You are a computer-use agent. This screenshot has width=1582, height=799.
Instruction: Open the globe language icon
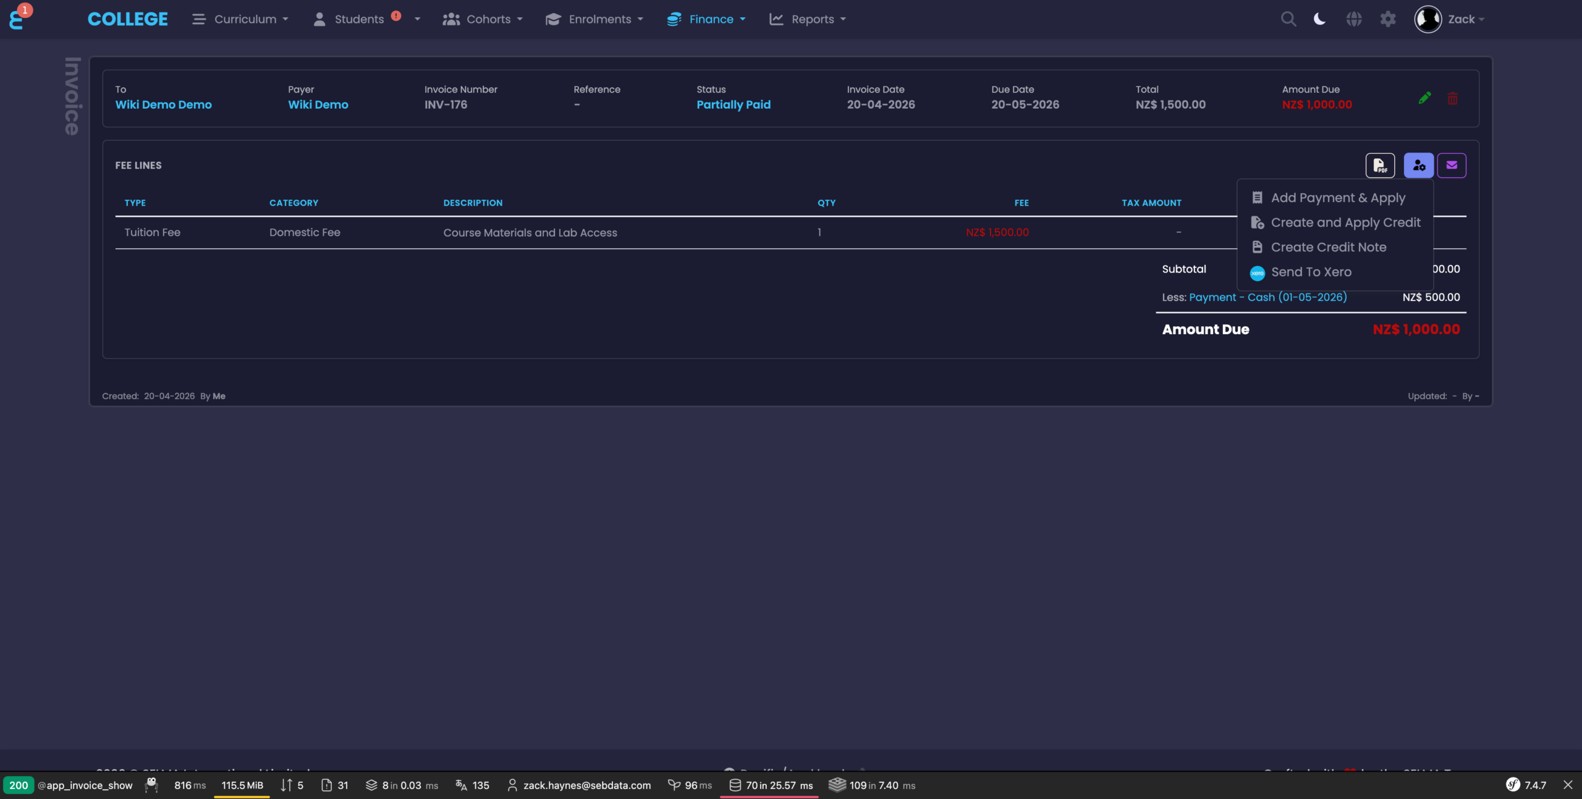click(1353, 19)
